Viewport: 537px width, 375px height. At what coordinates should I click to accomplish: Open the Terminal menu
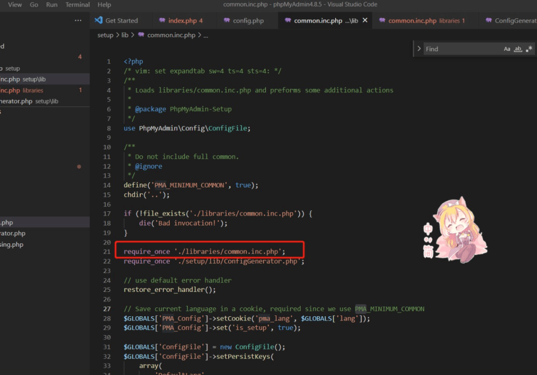coord(78,5)
